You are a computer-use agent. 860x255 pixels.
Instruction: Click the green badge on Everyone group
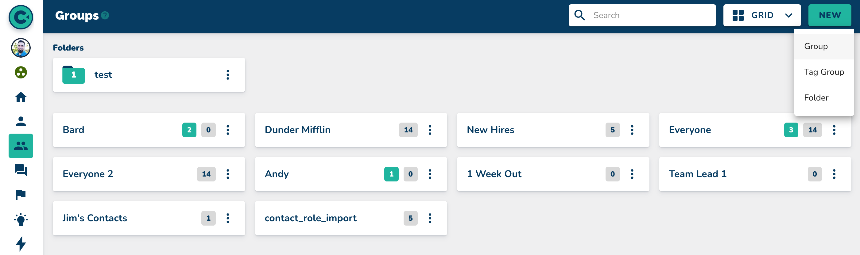[x=791, y=130]
